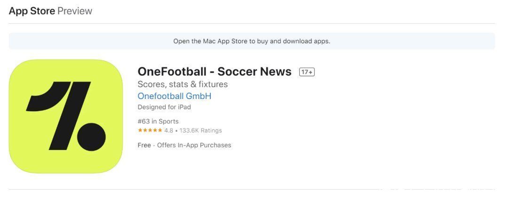The image size is (508, 198).
Task: View the 133.6K Ratings count
Action: point(200,130)
